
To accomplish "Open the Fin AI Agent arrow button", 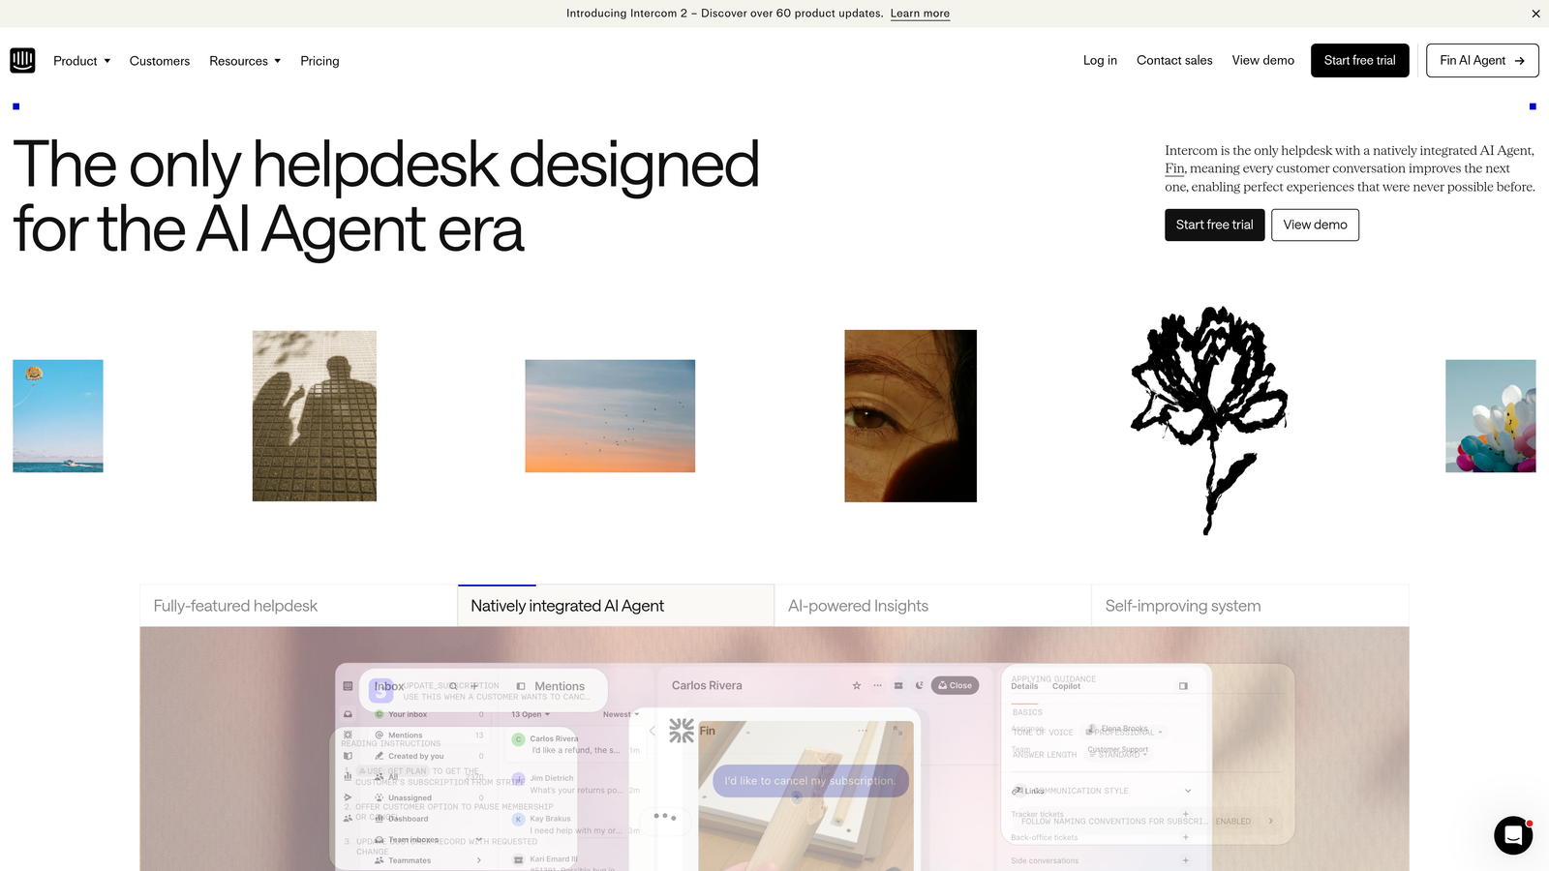I will point(1482,60).
